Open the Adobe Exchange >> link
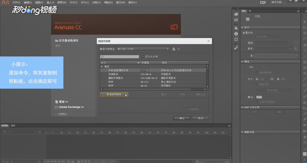 (71, 107)
